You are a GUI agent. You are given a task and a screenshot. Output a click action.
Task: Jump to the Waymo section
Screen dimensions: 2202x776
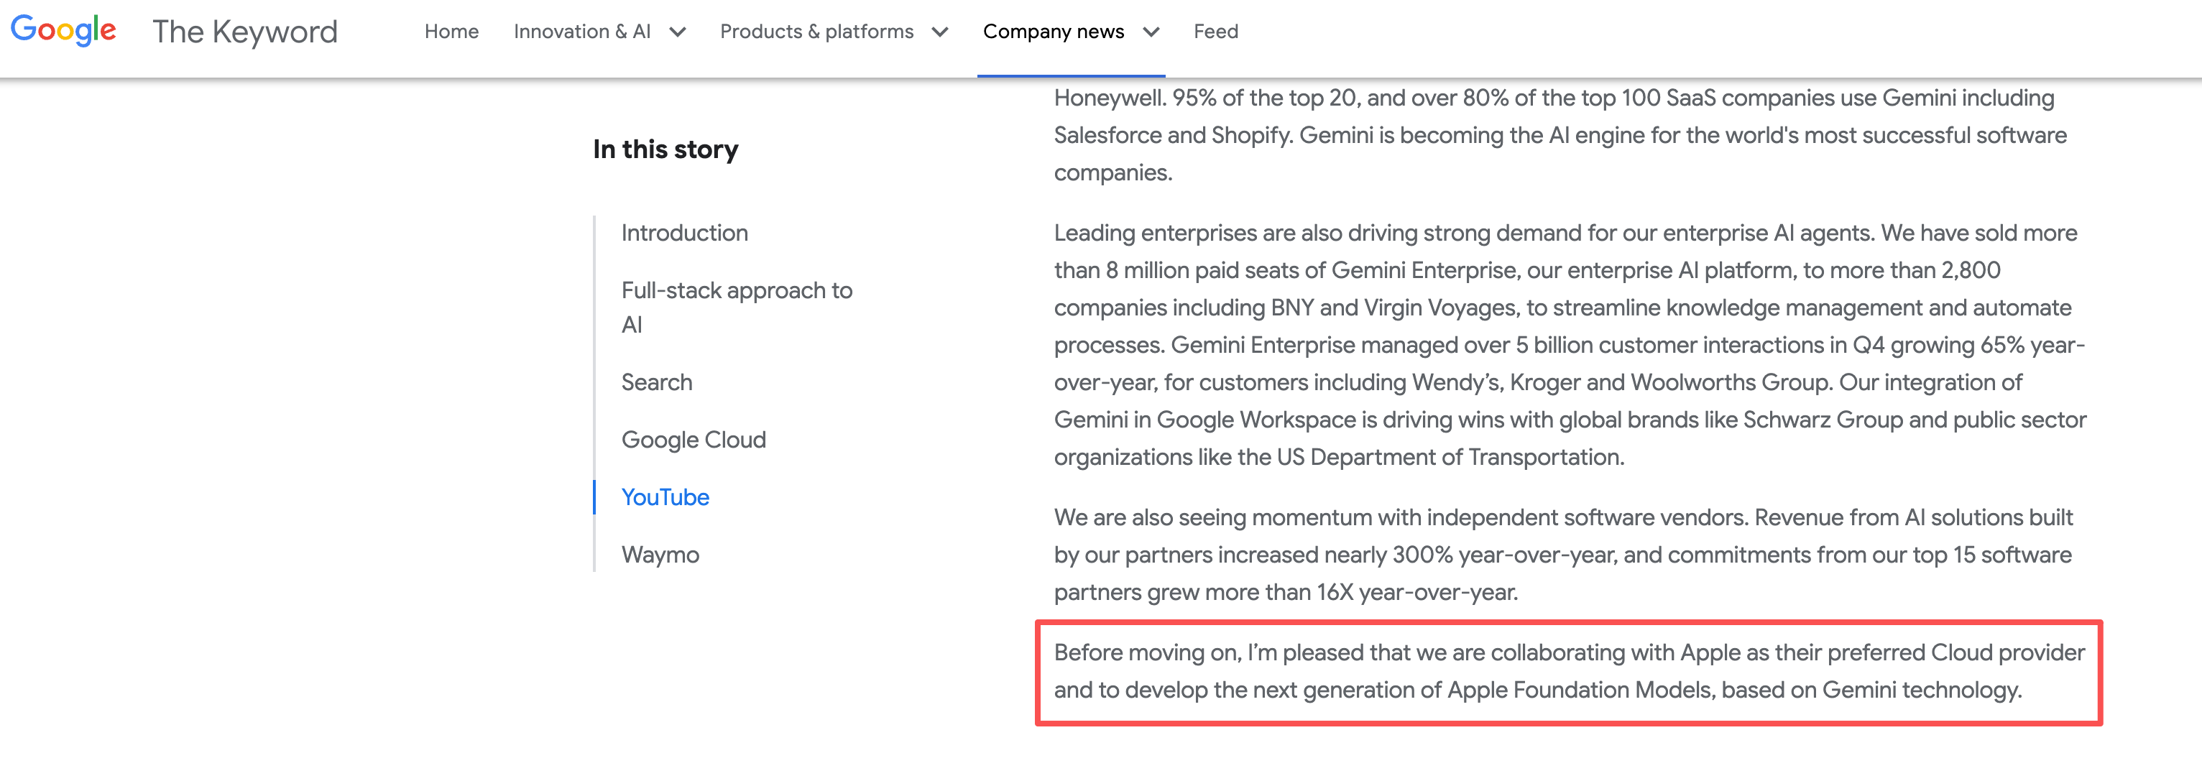[x=660, y=555]
